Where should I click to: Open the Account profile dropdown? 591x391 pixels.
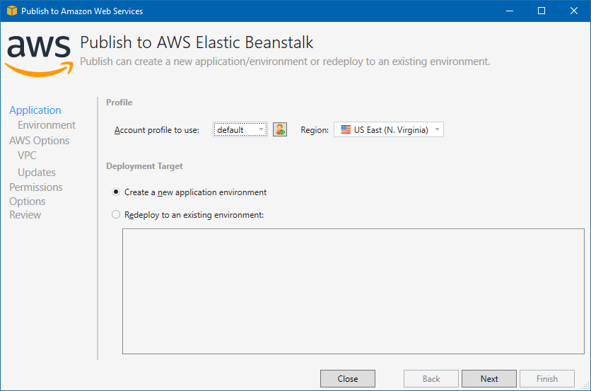click(x=240, y=129)
